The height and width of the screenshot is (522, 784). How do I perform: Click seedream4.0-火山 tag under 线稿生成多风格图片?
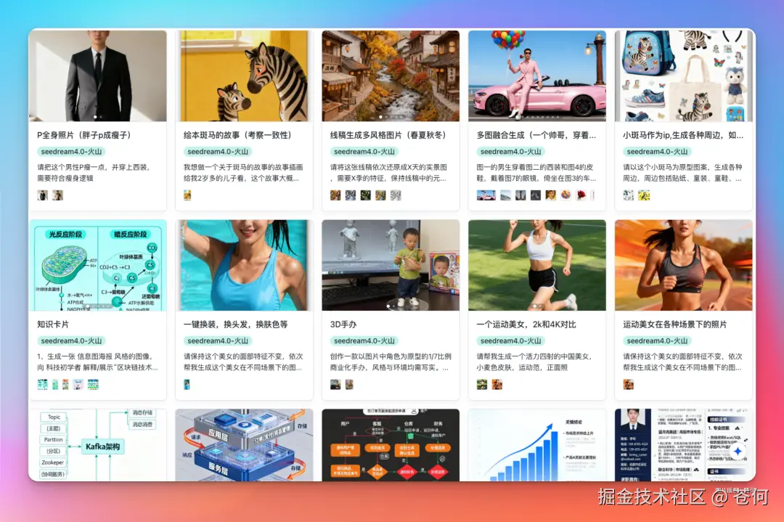coord(364,152)
